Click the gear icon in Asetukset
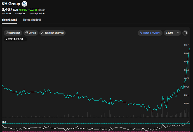The height and width of the screenshot is (132, 193). coord(7,33)
